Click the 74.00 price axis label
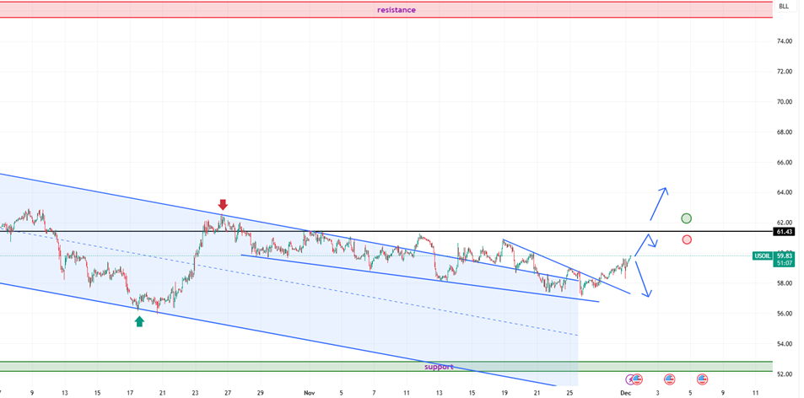 point(784,41)
